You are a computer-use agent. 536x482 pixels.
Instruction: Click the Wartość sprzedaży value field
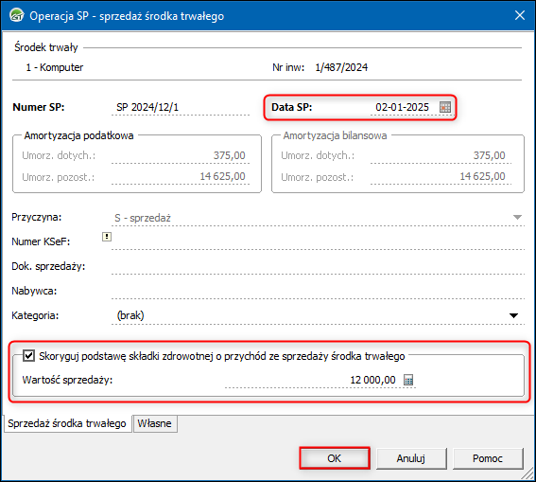click(313, 380)
